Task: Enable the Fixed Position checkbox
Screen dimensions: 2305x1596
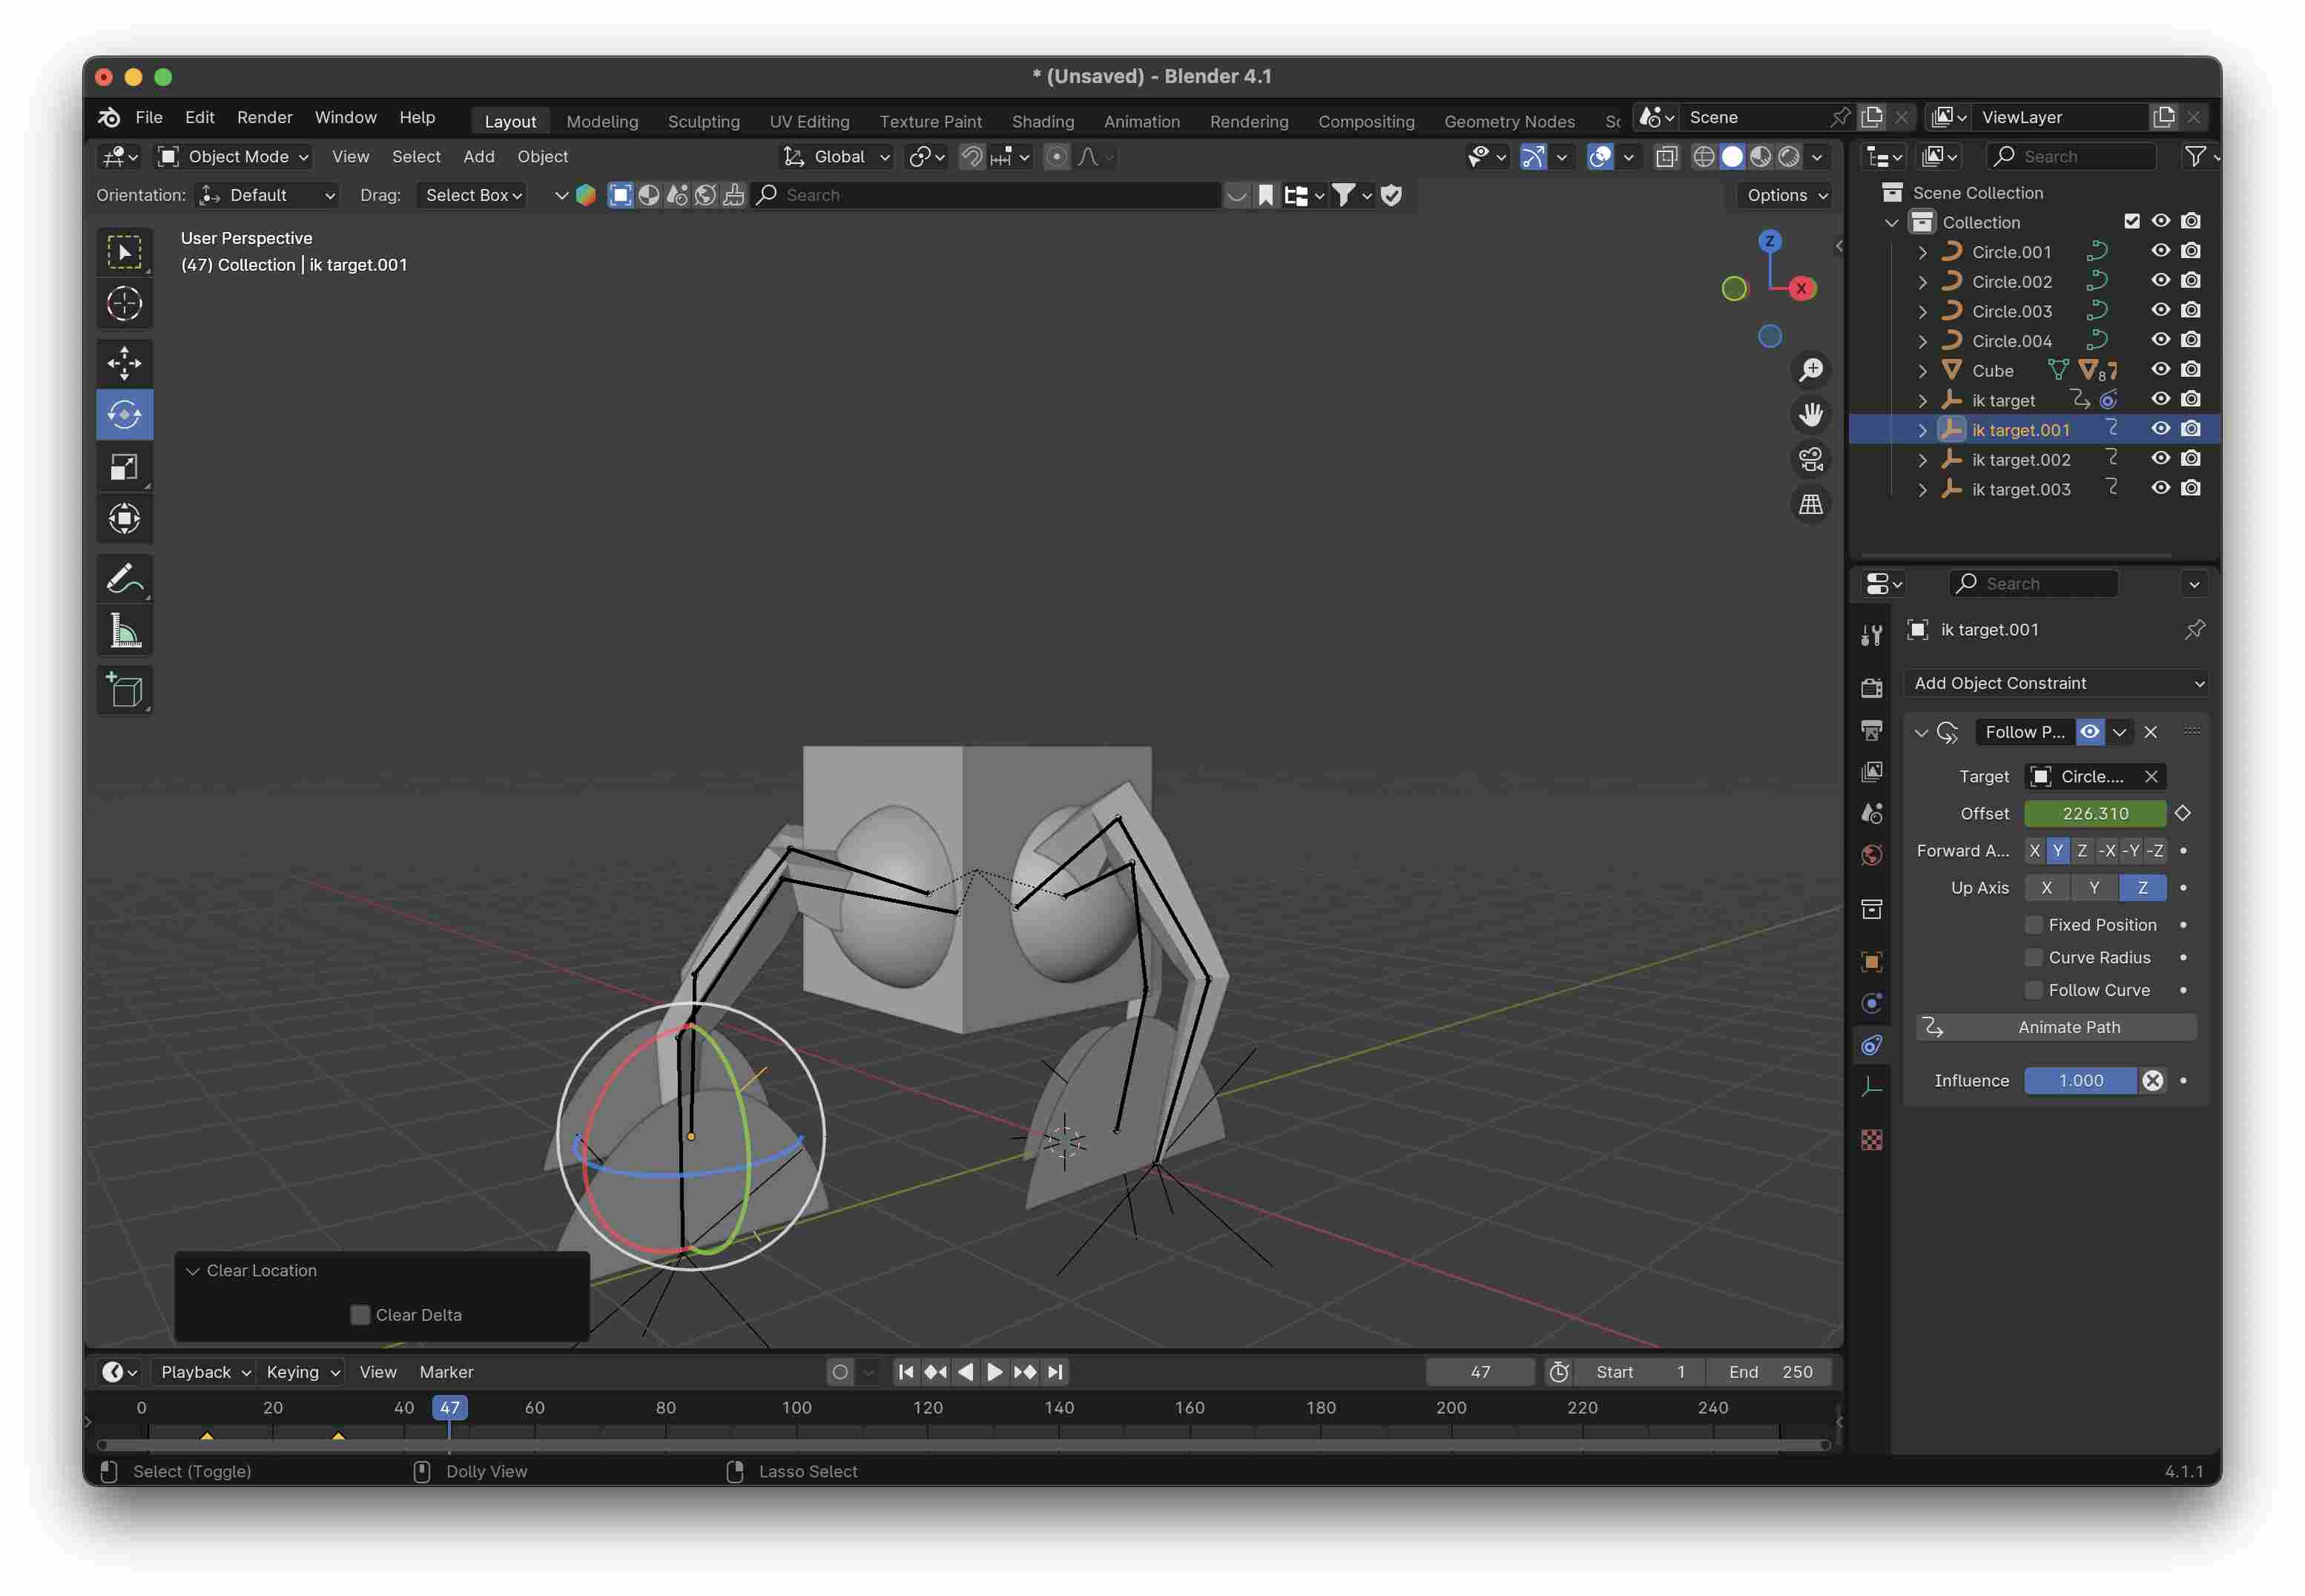Action: pyautogui.click(x=2033, y=925)
